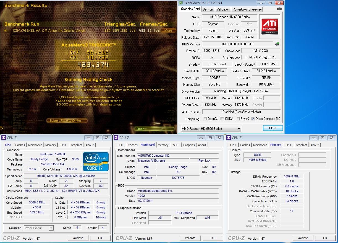This screenshot has width=338, height=243.
Task: Click the Core Speed 5666.0 MHz value
Action: 37,203
